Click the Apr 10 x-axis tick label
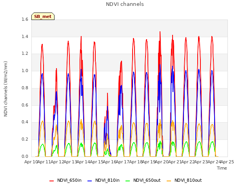The width and height of the screenshot is (251, 188). point(31,162)
